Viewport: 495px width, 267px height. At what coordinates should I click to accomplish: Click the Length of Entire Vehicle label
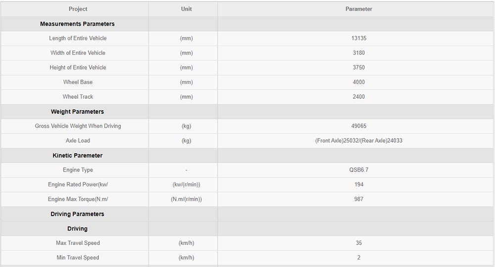click(x=78, y=38)
